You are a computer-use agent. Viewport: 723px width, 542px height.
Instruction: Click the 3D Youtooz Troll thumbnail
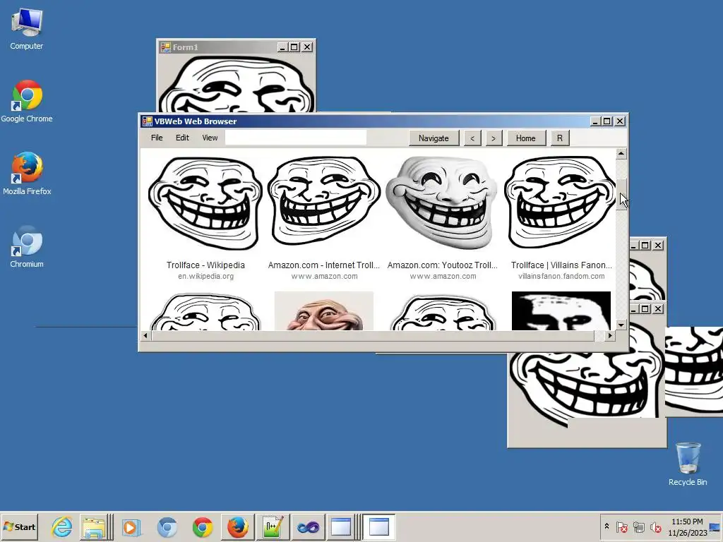point(442,202)
